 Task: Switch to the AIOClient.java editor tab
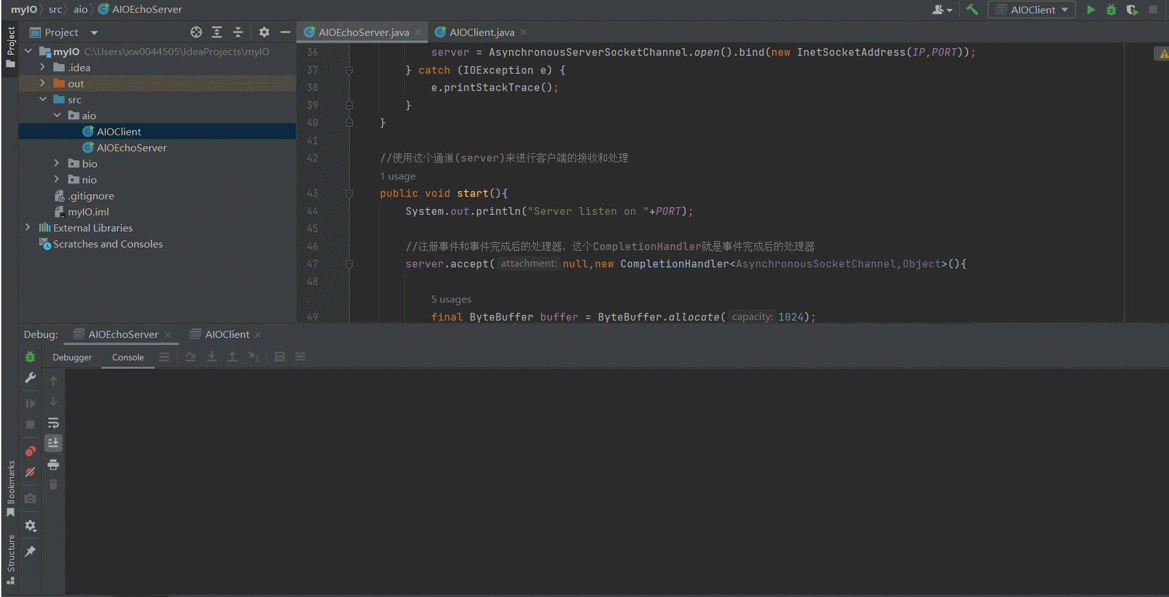(481, 32)
